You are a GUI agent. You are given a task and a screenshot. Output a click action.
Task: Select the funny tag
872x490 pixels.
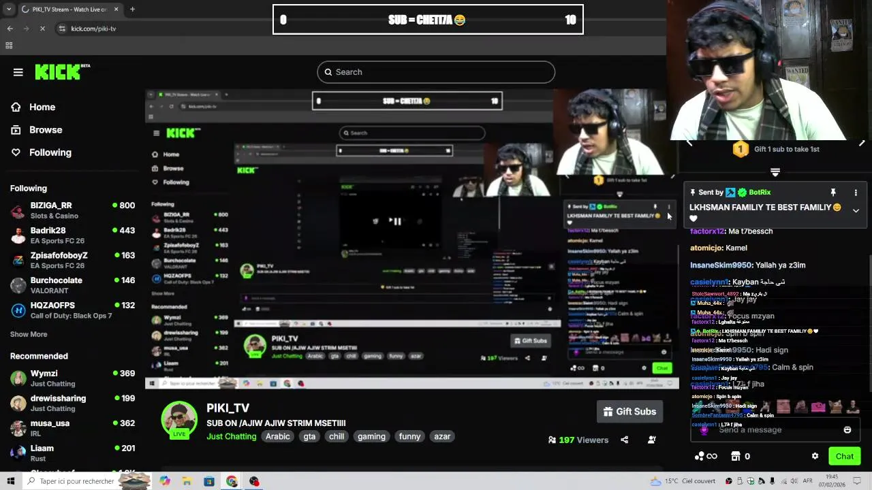pyautogui.click(x=409, y=436)
